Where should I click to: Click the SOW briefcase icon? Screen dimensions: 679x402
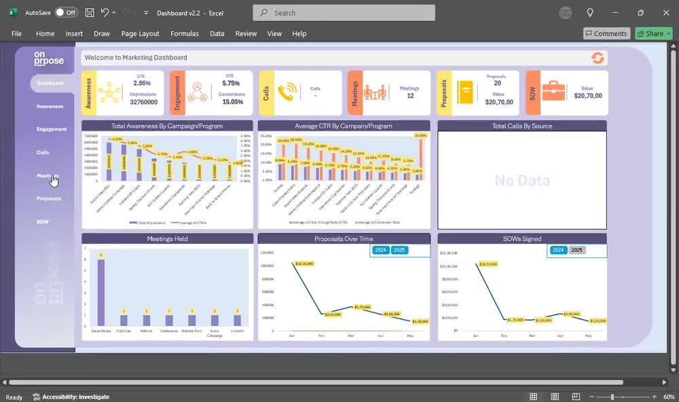click(x=554, y=91)
